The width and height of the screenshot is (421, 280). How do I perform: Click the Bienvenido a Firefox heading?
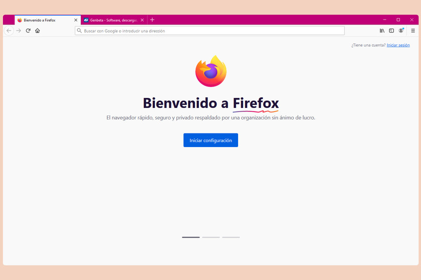click(211, 103)
